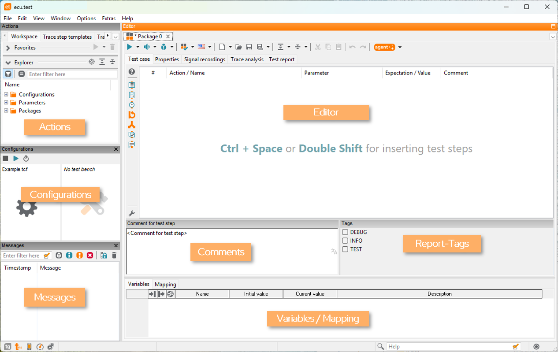Click the package check icon in toolbar
The width and height of the screenshot is (558, 352).
click(x=184, y=47)
